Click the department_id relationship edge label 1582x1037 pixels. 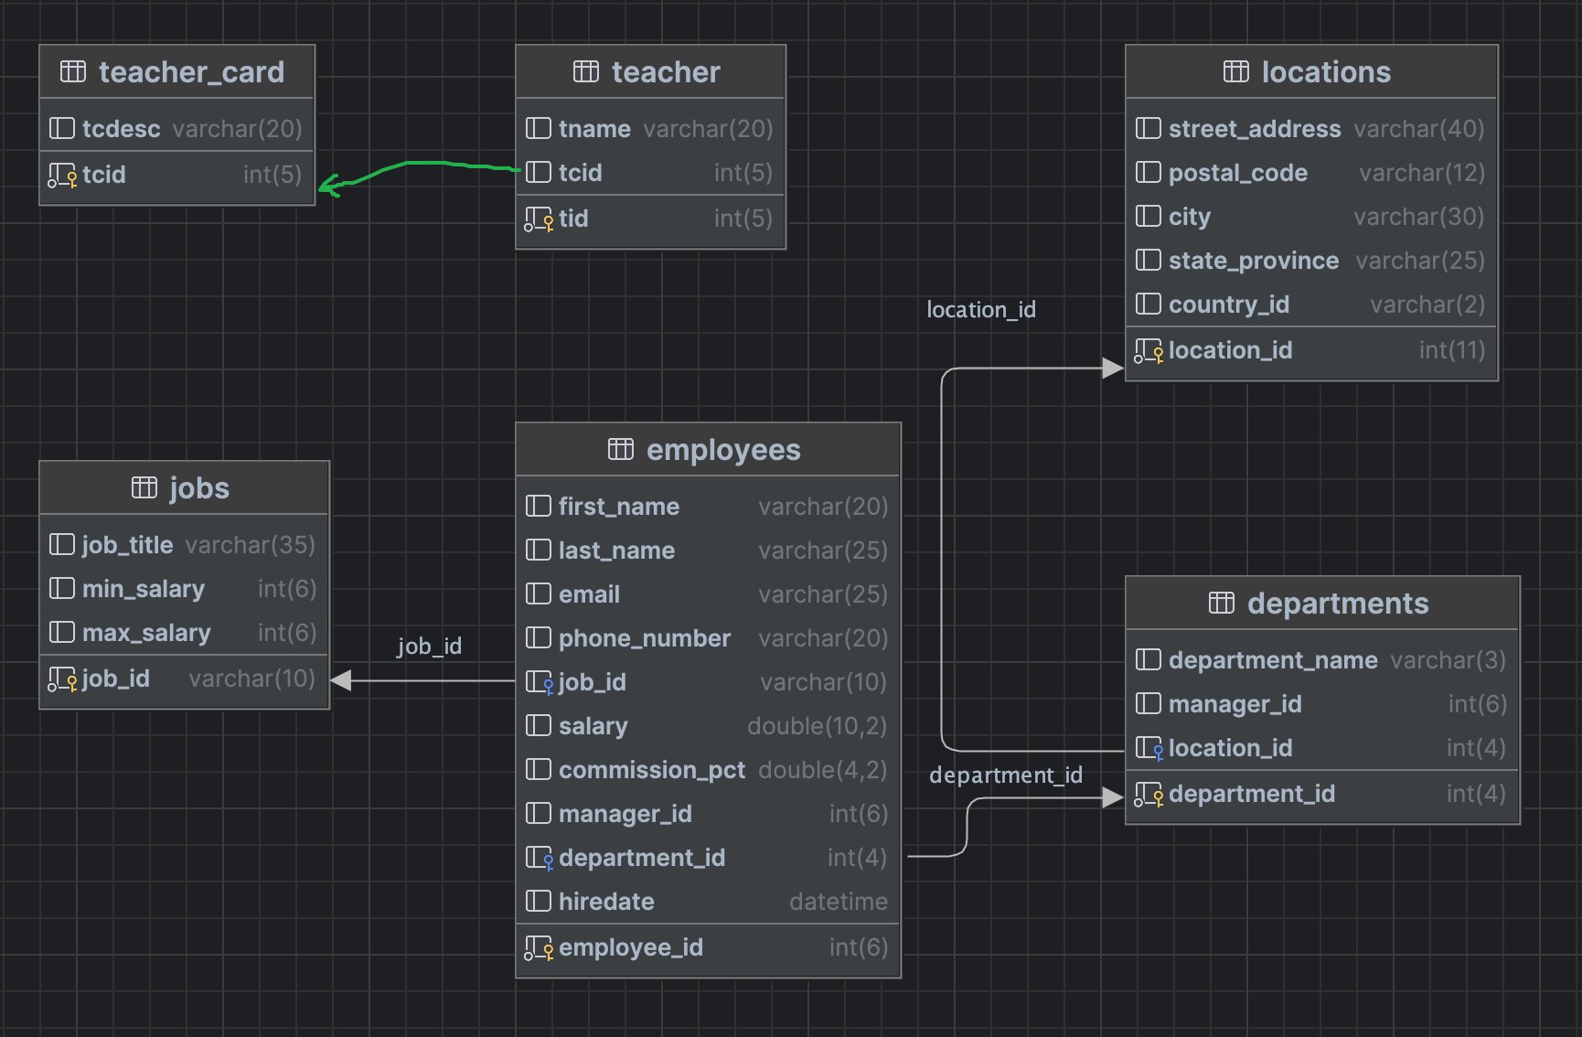click(x=1005, y=775)
